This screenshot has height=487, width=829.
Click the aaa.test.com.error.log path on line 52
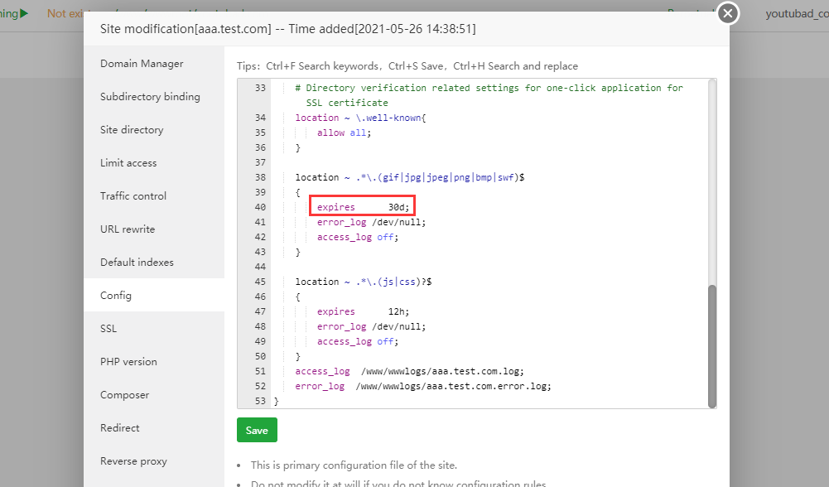click(x=453, y=386)
